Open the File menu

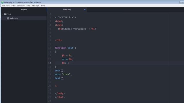[3, 6]
